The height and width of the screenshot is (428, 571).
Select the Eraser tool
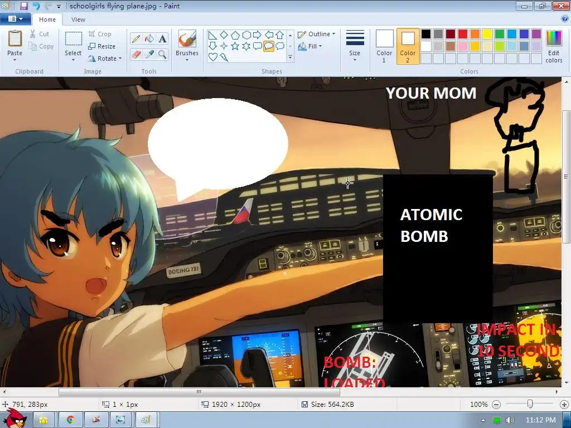136,54
